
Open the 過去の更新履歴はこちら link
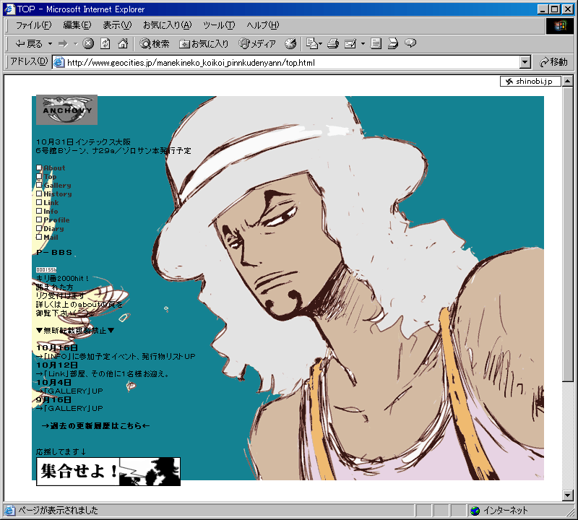tap(96, 425)
